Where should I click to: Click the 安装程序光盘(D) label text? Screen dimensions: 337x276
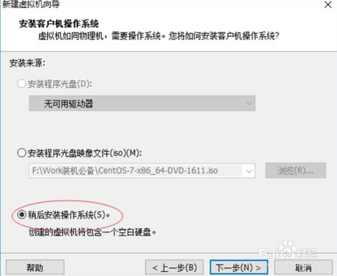pyautogui.click(x=60, y=84)
